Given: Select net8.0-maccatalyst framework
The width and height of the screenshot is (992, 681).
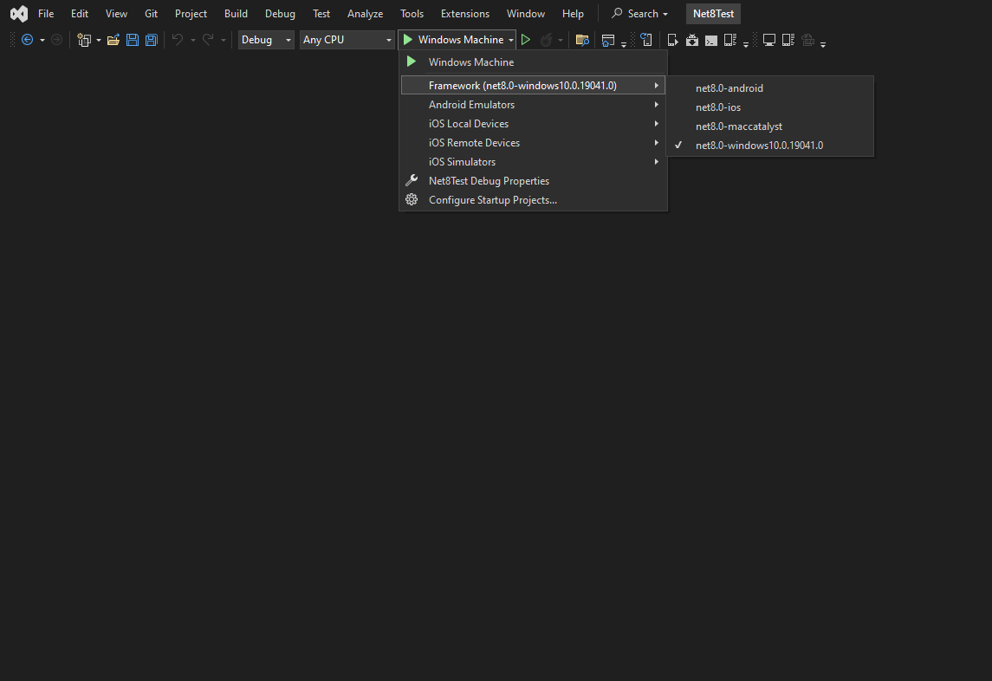Looking at the screenshot, I should coord(770,126).
